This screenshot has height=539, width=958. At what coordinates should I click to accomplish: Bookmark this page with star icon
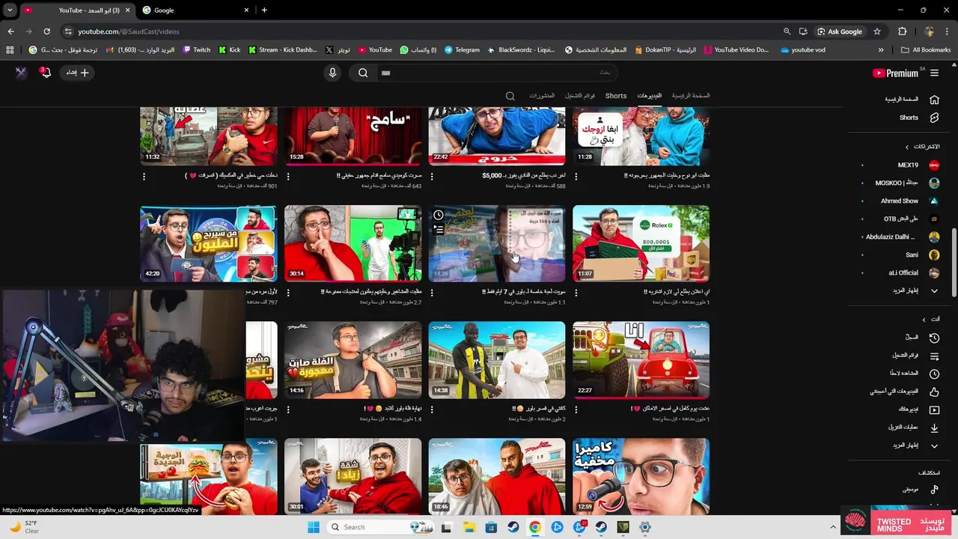pyautogui.click(x=877, y=31)
